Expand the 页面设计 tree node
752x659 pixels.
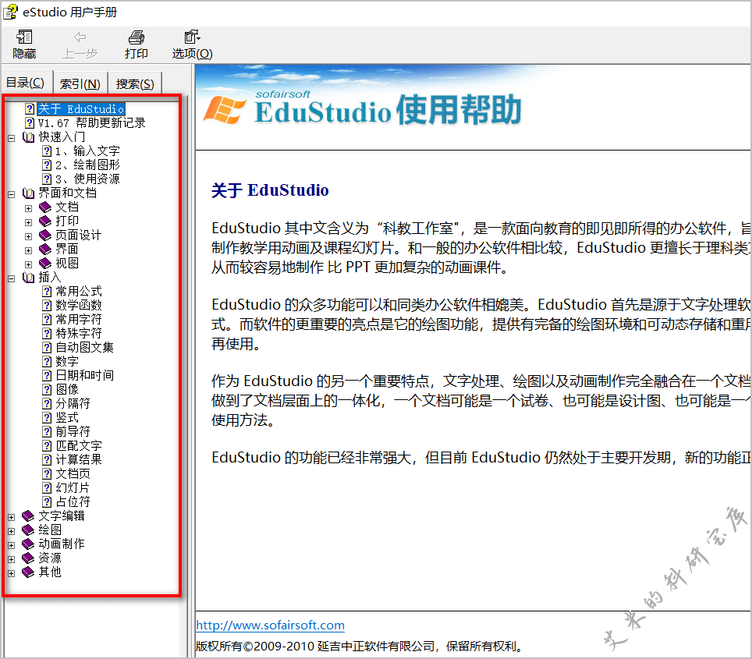(x=28, y=236)
